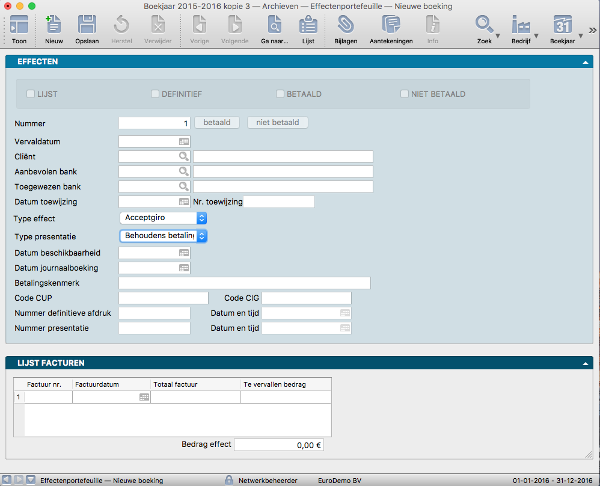The width and height of the screenshot is (600, 486).
Task: Click the Totaal factuur cell in row 1
Action: tap(195, 397)
